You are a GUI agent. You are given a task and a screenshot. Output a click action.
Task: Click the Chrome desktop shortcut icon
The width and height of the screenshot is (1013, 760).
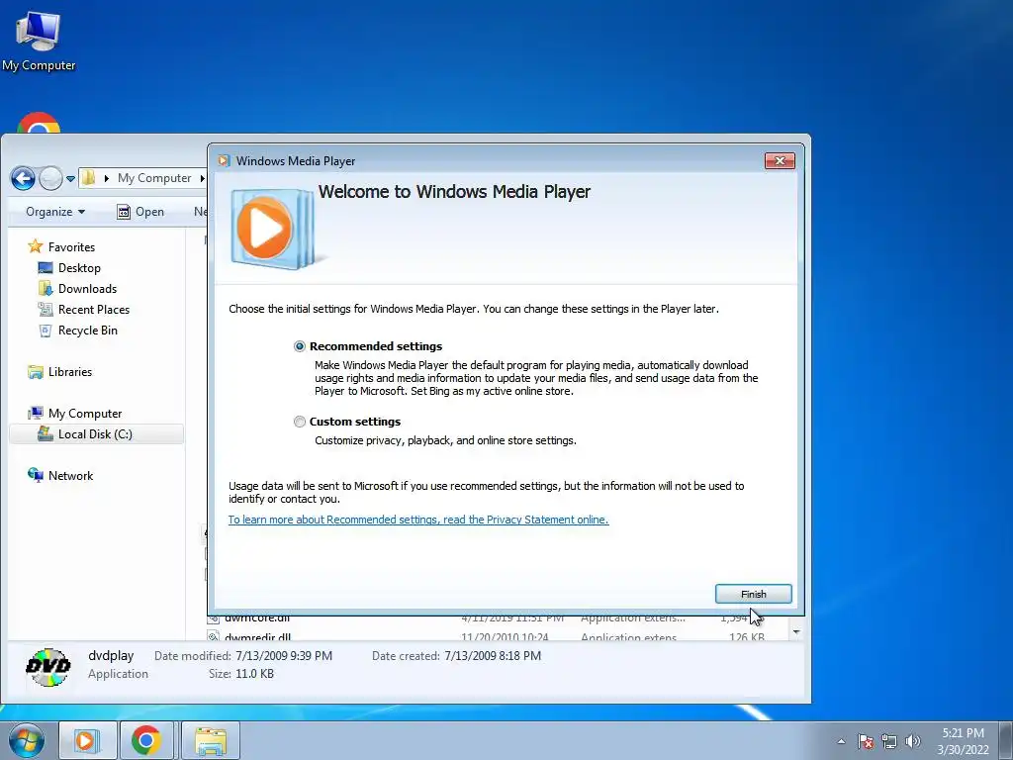click(39, 124)
